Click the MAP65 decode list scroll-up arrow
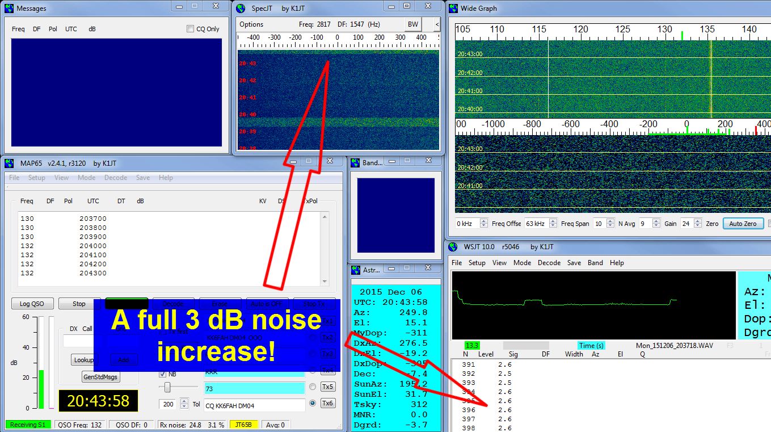 pyautogui.click(x=325, y=217)
